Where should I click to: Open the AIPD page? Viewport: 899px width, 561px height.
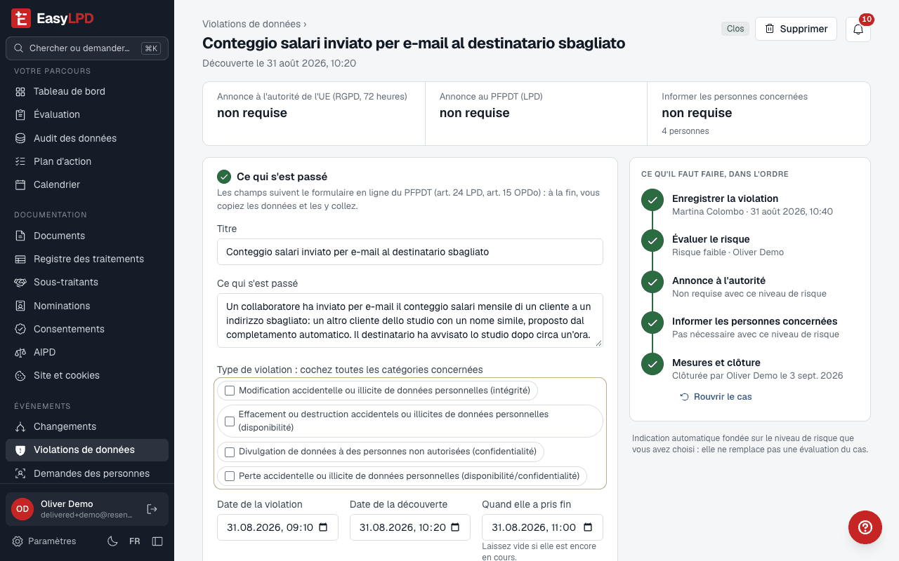pos(87,352)
